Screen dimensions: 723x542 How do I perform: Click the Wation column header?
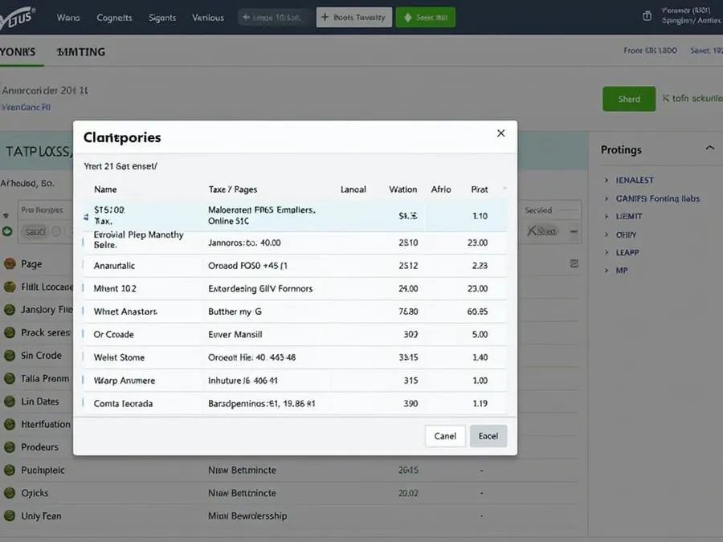click(x=403, y=189)
